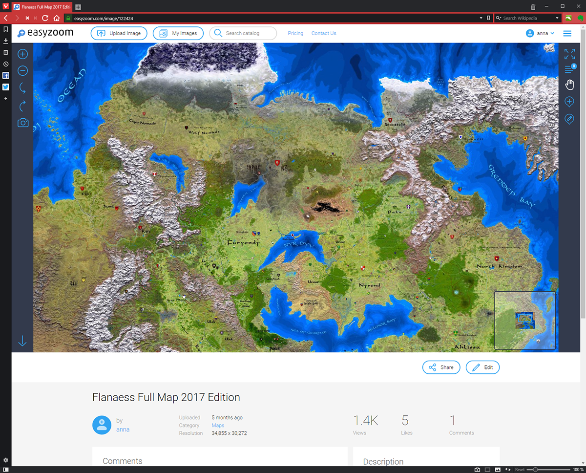Image resolution: width=586 pixels, height=473 pixels.
Task: Open the Pricing page
Action: [x=295, y=33]
